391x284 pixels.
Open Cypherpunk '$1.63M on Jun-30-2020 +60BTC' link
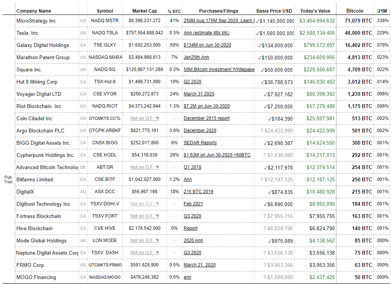point(217,155)
